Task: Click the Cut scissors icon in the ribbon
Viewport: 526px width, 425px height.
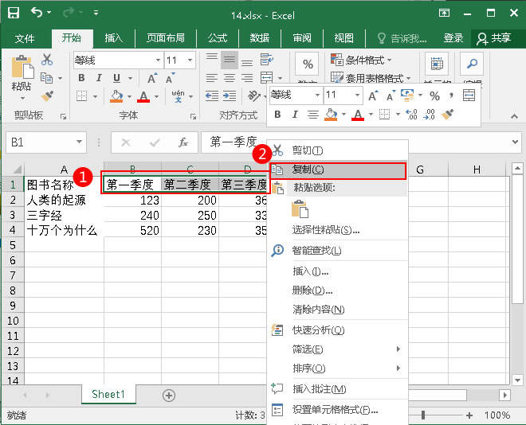Action: pos(47,60)
